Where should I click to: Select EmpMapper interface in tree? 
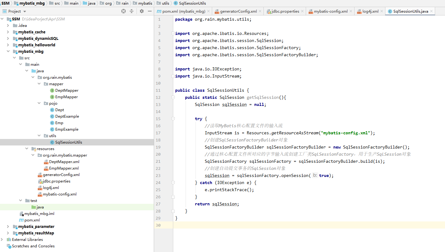[64, 97]
